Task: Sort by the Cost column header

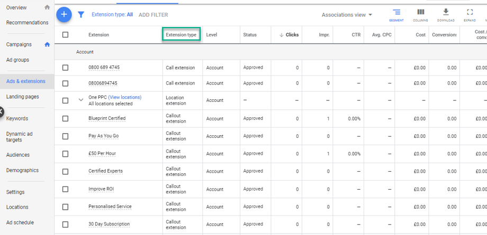Action: point(421,35)
